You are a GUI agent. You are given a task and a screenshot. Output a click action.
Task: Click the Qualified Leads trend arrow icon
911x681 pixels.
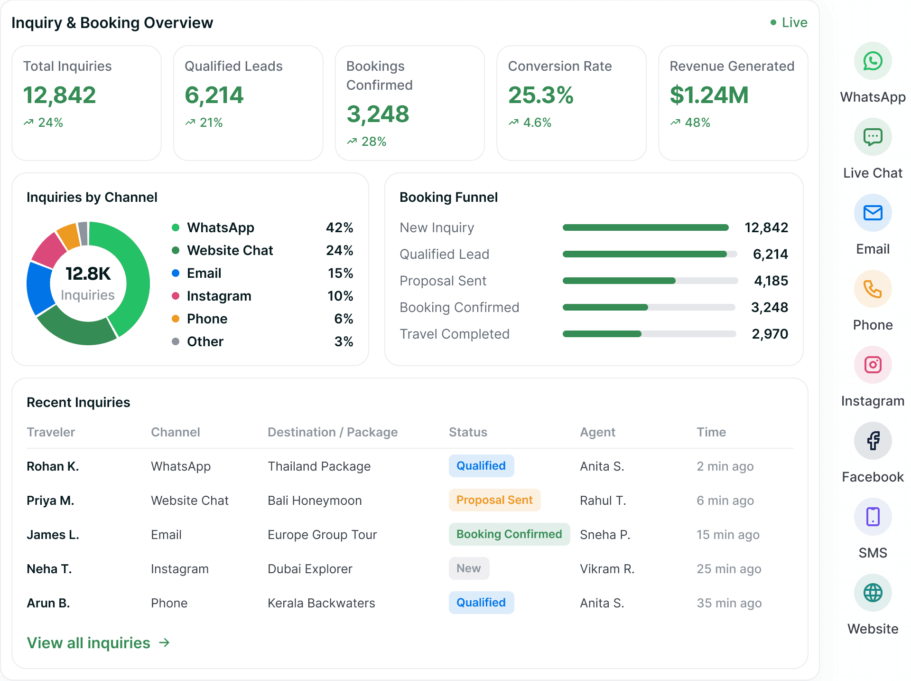(190, 123)
